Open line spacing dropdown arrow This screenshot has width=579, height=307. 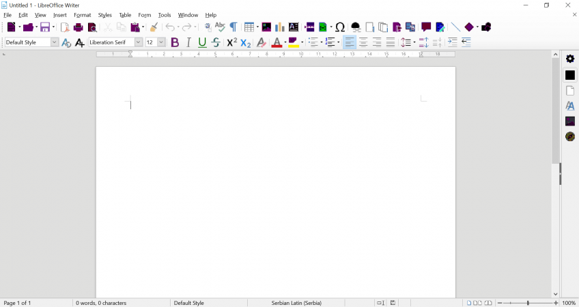click(x=414, y=42)
